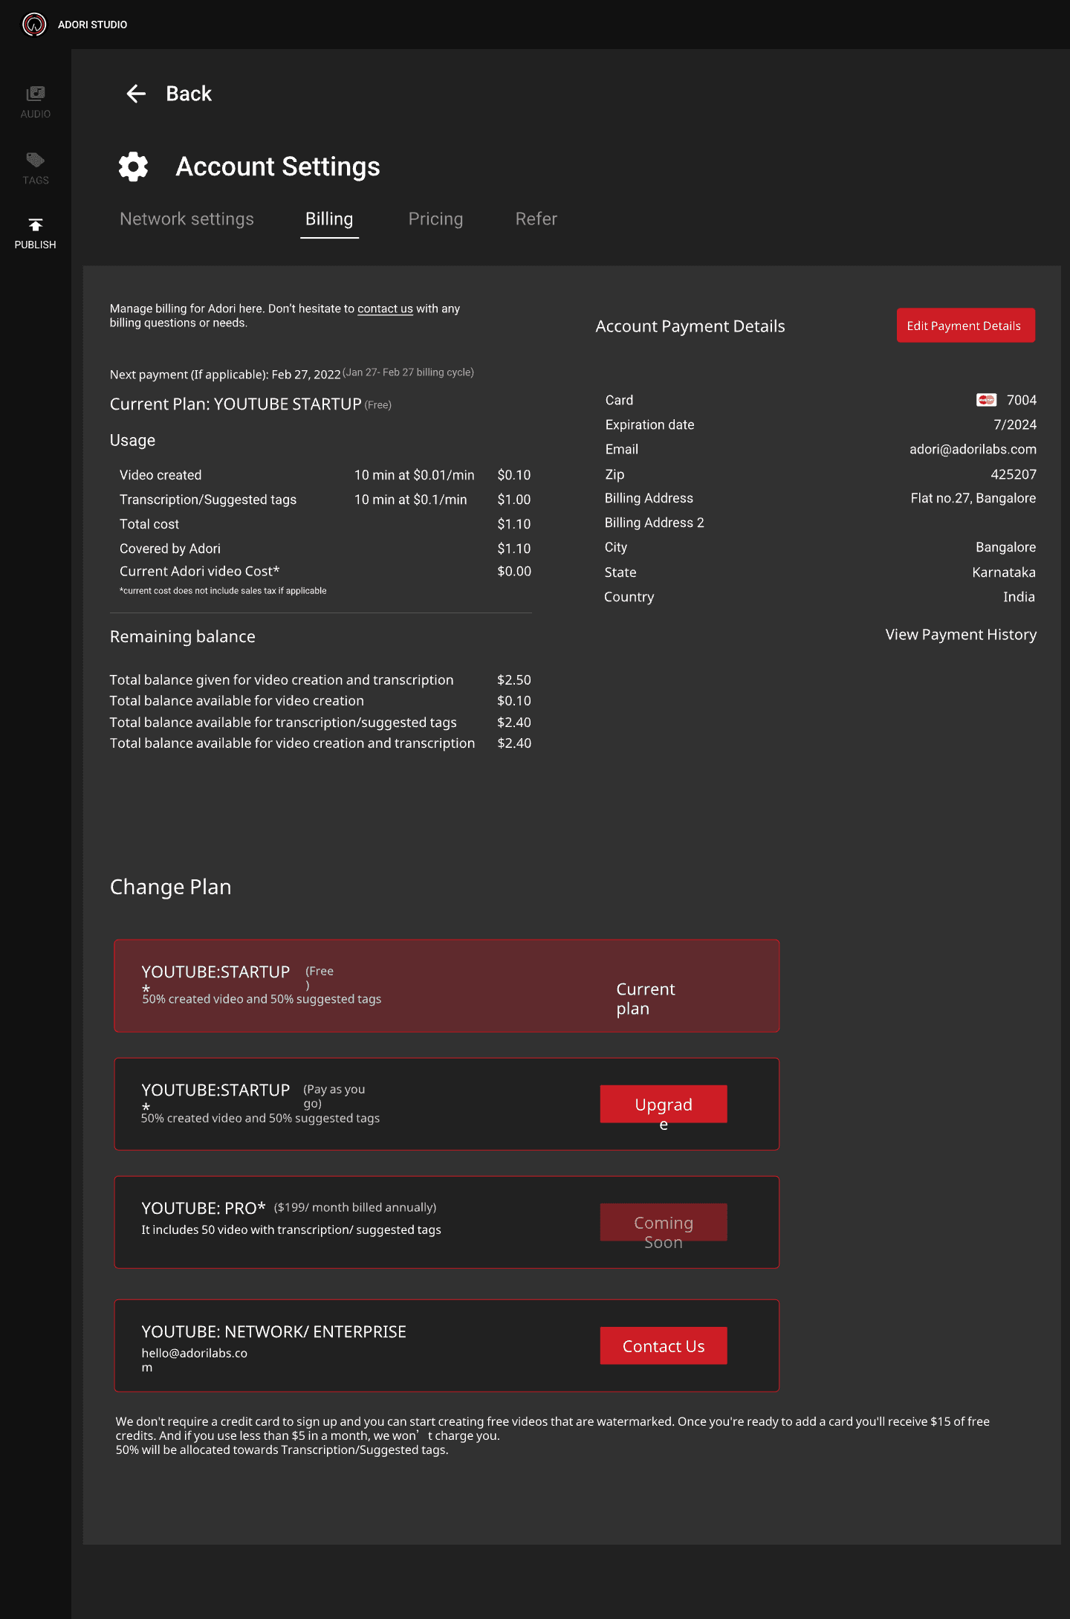Image resolution: width=1070 pixels, height=1619 pixels.
Task: Click the Account Payment Details heading
Action: [x=690, y=326]
